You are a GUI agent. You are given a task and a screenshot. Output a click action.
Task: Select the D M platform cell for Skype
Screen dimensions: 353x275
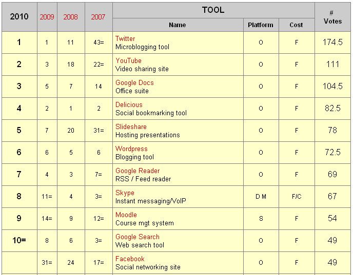(x=261, y=196)
